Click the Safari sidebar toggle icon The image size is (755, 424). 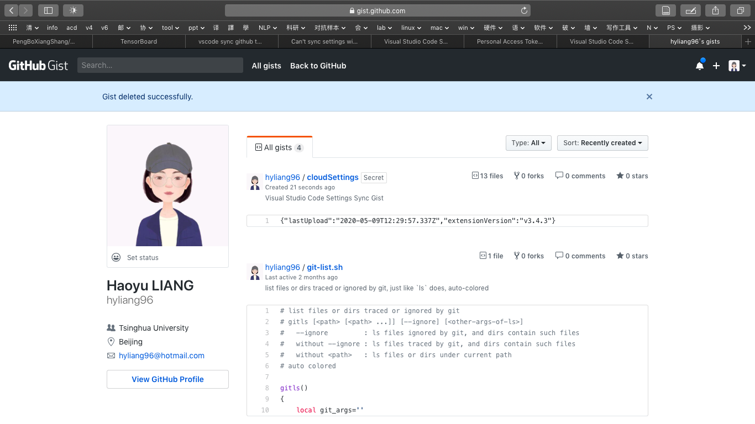click(x=48, y=10)
